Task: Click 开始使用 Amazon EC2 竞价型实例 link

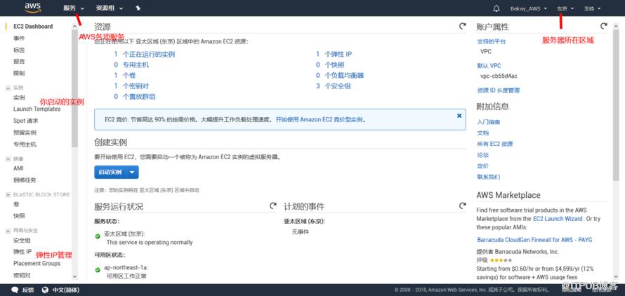Action: tap(320, 119)
